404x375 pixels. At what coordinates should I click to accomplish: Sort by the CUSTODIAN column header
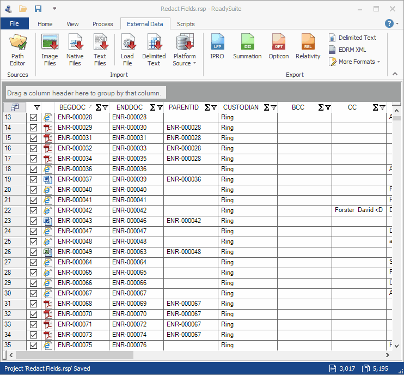pos(241,107)
